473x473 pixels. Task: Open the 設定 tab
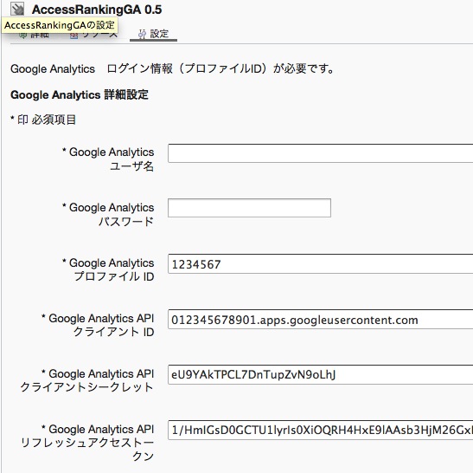pyautogui.click(x=153, y=34)
